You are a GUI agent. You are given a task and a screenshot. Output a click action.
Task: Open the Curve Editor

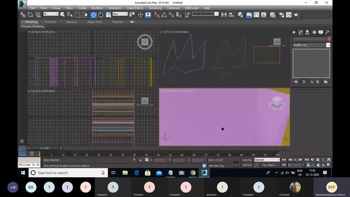pos(256,15)
